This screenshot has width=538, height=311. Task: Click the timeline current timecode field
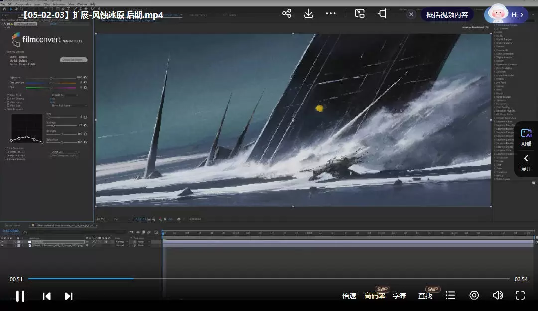[x=11, y=231]
